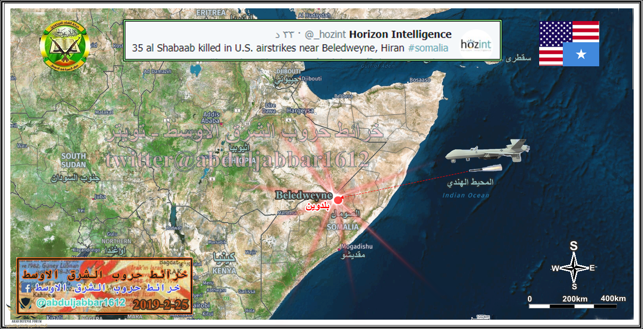The image size is (643, 329).
Task: Click the Garissa town label
Action: [x=246, y=291]
